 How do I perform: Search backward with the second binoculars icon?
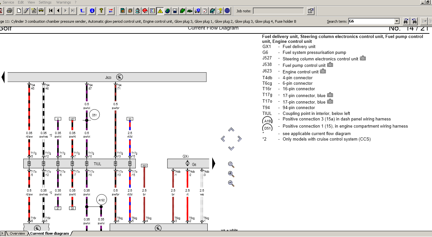414,21
